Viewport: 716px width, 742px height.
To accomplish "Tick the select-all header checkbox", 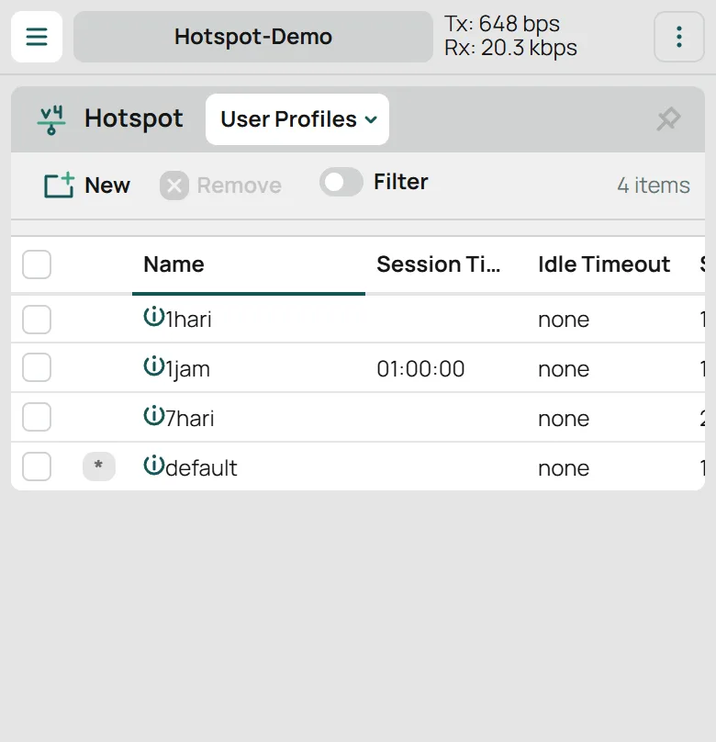I will (x=37, y=264).
